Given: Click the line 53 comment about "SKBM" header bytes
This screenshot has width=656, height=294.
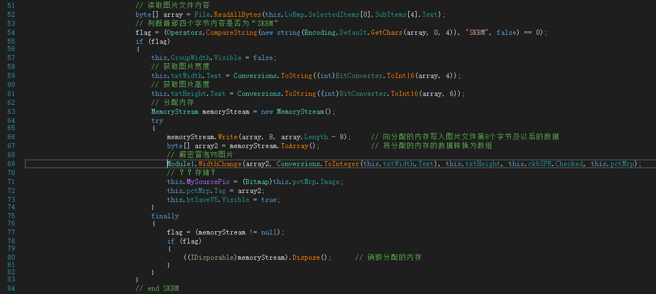Looking at the screenshot, I should tap(207, 23).
